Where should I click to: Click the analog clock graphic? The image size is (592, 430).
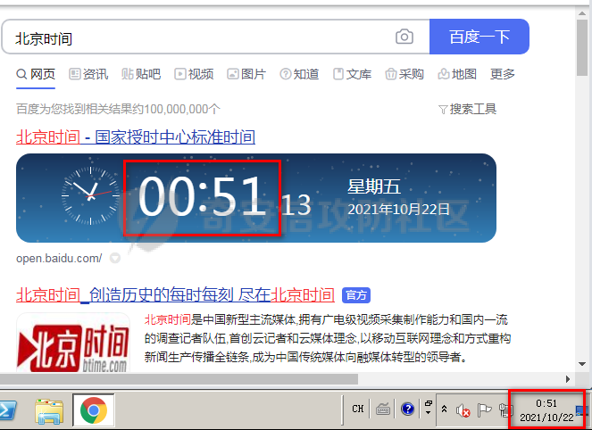(90, 195)
